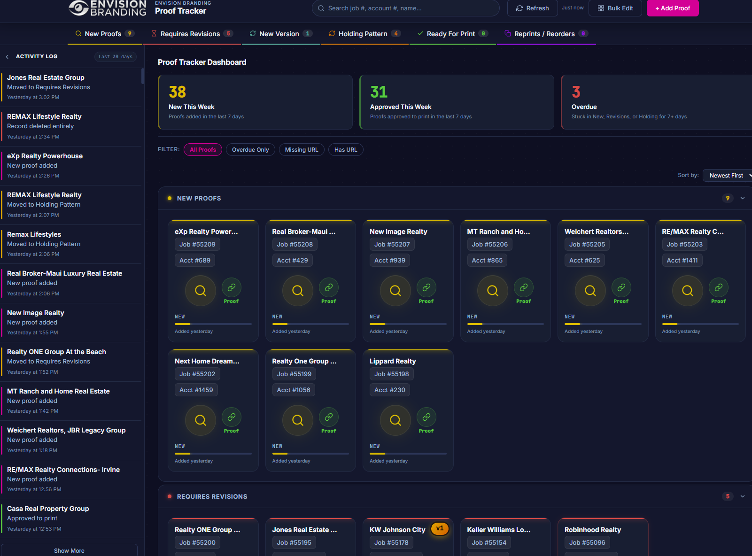Open Keller Williams Lo... card title

pos(498,530)
